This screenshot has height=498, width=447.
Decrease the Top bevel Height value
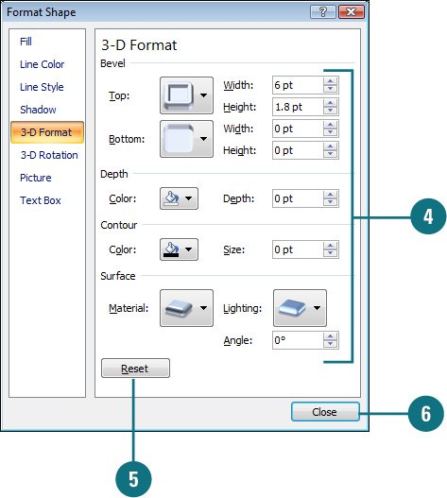[331, 111]
